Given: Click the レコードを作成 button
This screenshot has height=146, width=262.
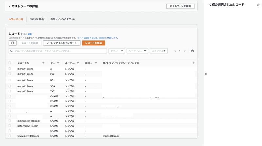Looking at the screenshot, I should [x=93, y=43].
